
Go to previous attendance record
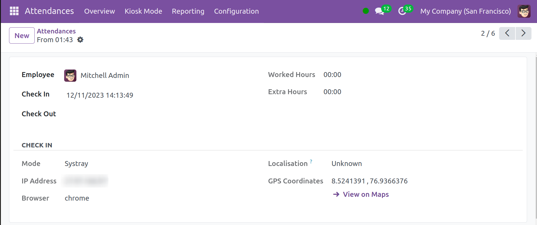click(507, 33)
